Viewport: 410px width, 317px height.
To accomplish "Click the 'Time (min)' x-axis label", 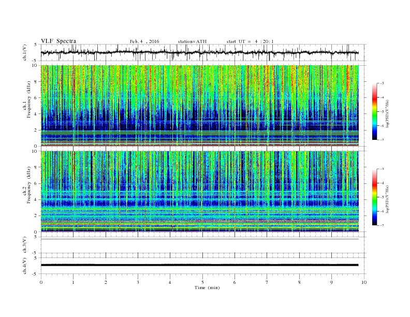I will pyautogui.click(x=207, y=287).
